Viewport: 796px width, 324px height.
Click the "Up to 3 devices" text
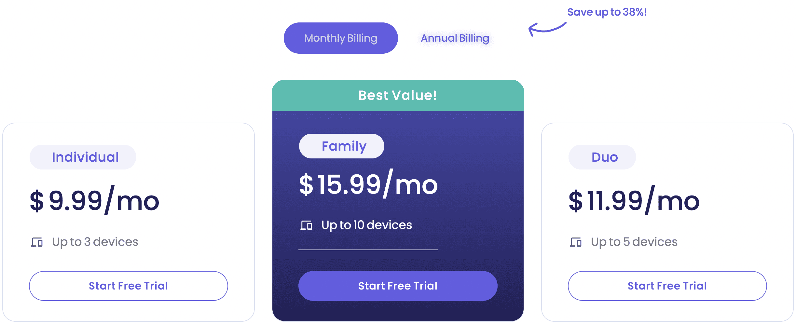click(x=95, y=242)
